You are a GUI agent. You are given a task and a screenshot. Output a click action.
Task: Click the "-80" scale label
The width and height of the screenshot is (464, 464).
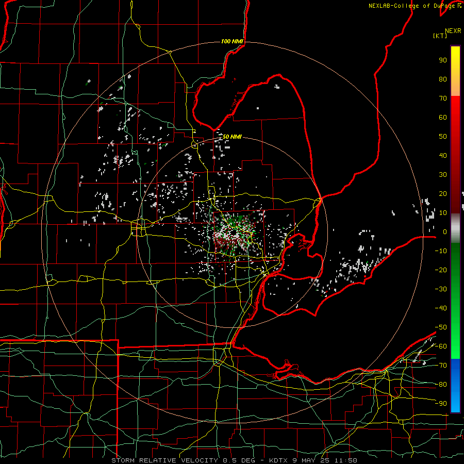(441, 385)
